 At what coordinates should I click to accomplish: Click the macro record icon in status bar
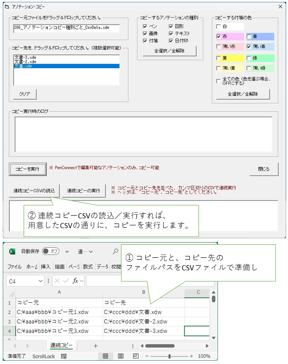pos(64,356)
